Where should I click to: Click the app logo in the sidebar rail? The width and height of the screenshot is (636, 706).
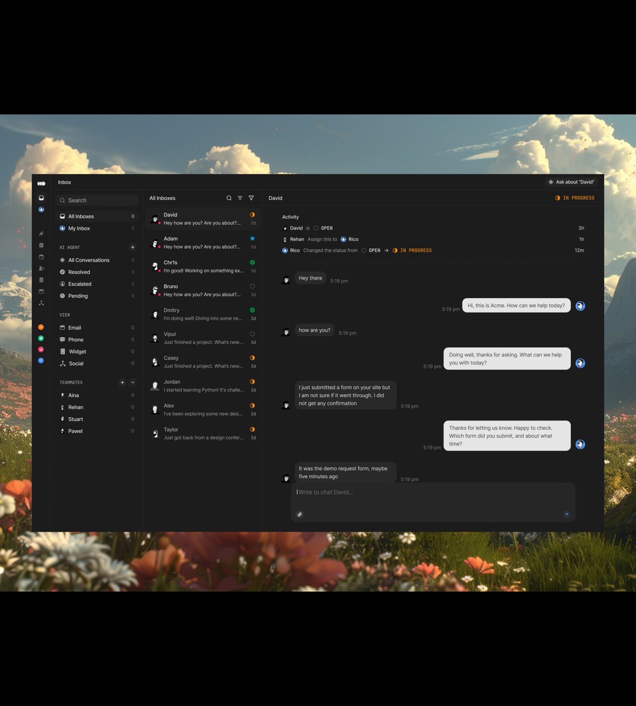pyautogui.click(x=41, y=184)
